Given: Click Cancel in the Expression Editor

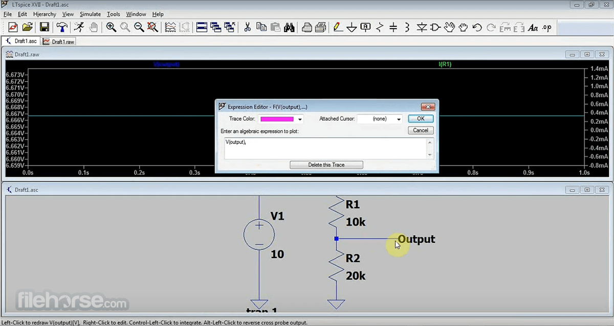Looking at the screenshot, I should pos(421,130).
